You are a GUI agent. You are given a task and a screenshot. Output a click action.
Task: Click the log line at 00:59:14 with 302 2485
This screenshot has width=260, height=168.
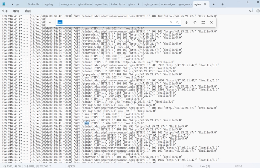tap(89, 71)
